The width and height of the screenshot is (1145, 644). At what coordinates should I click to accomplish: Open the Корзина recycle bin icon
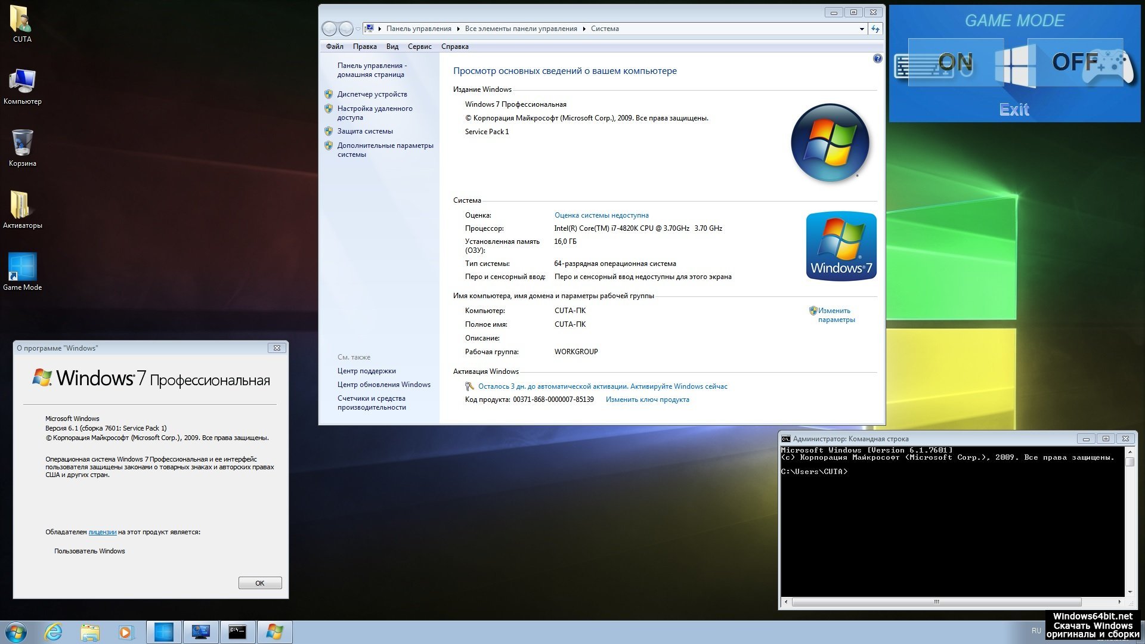point(22,143)
